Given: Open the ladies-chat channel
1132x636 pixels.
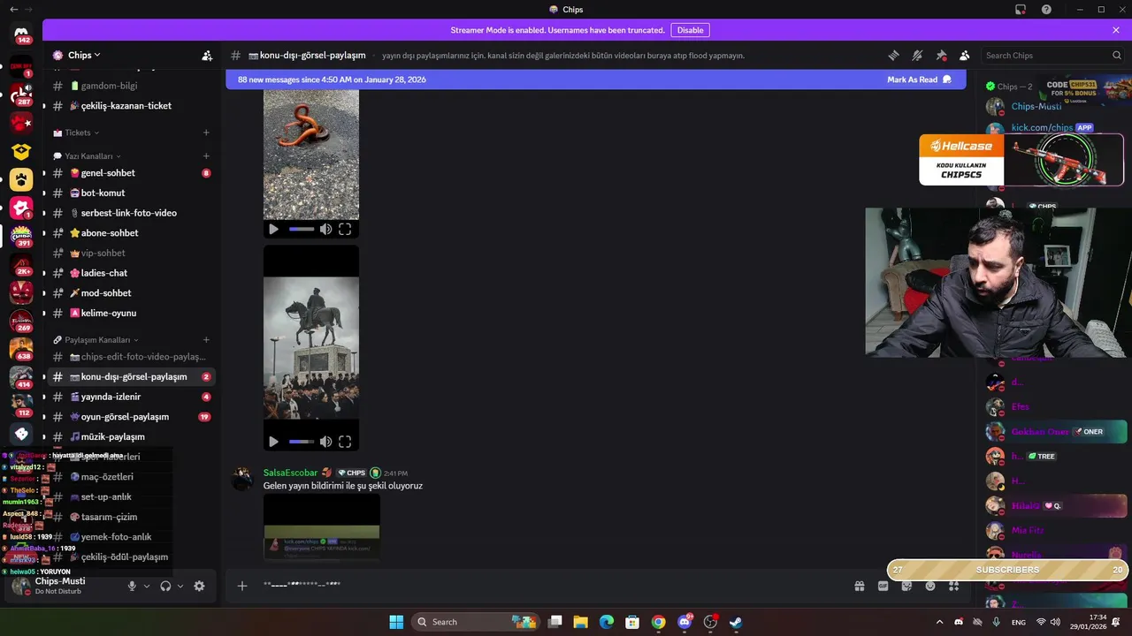Looking at the screenshot, I should tap(131, 273).
